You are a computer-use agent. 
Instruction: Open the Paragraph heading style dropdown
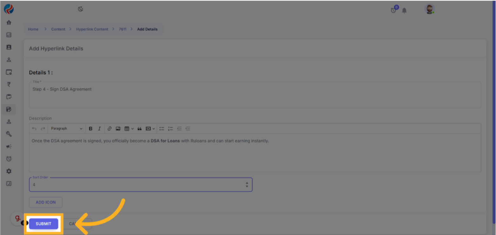click(x=66, y=129)
